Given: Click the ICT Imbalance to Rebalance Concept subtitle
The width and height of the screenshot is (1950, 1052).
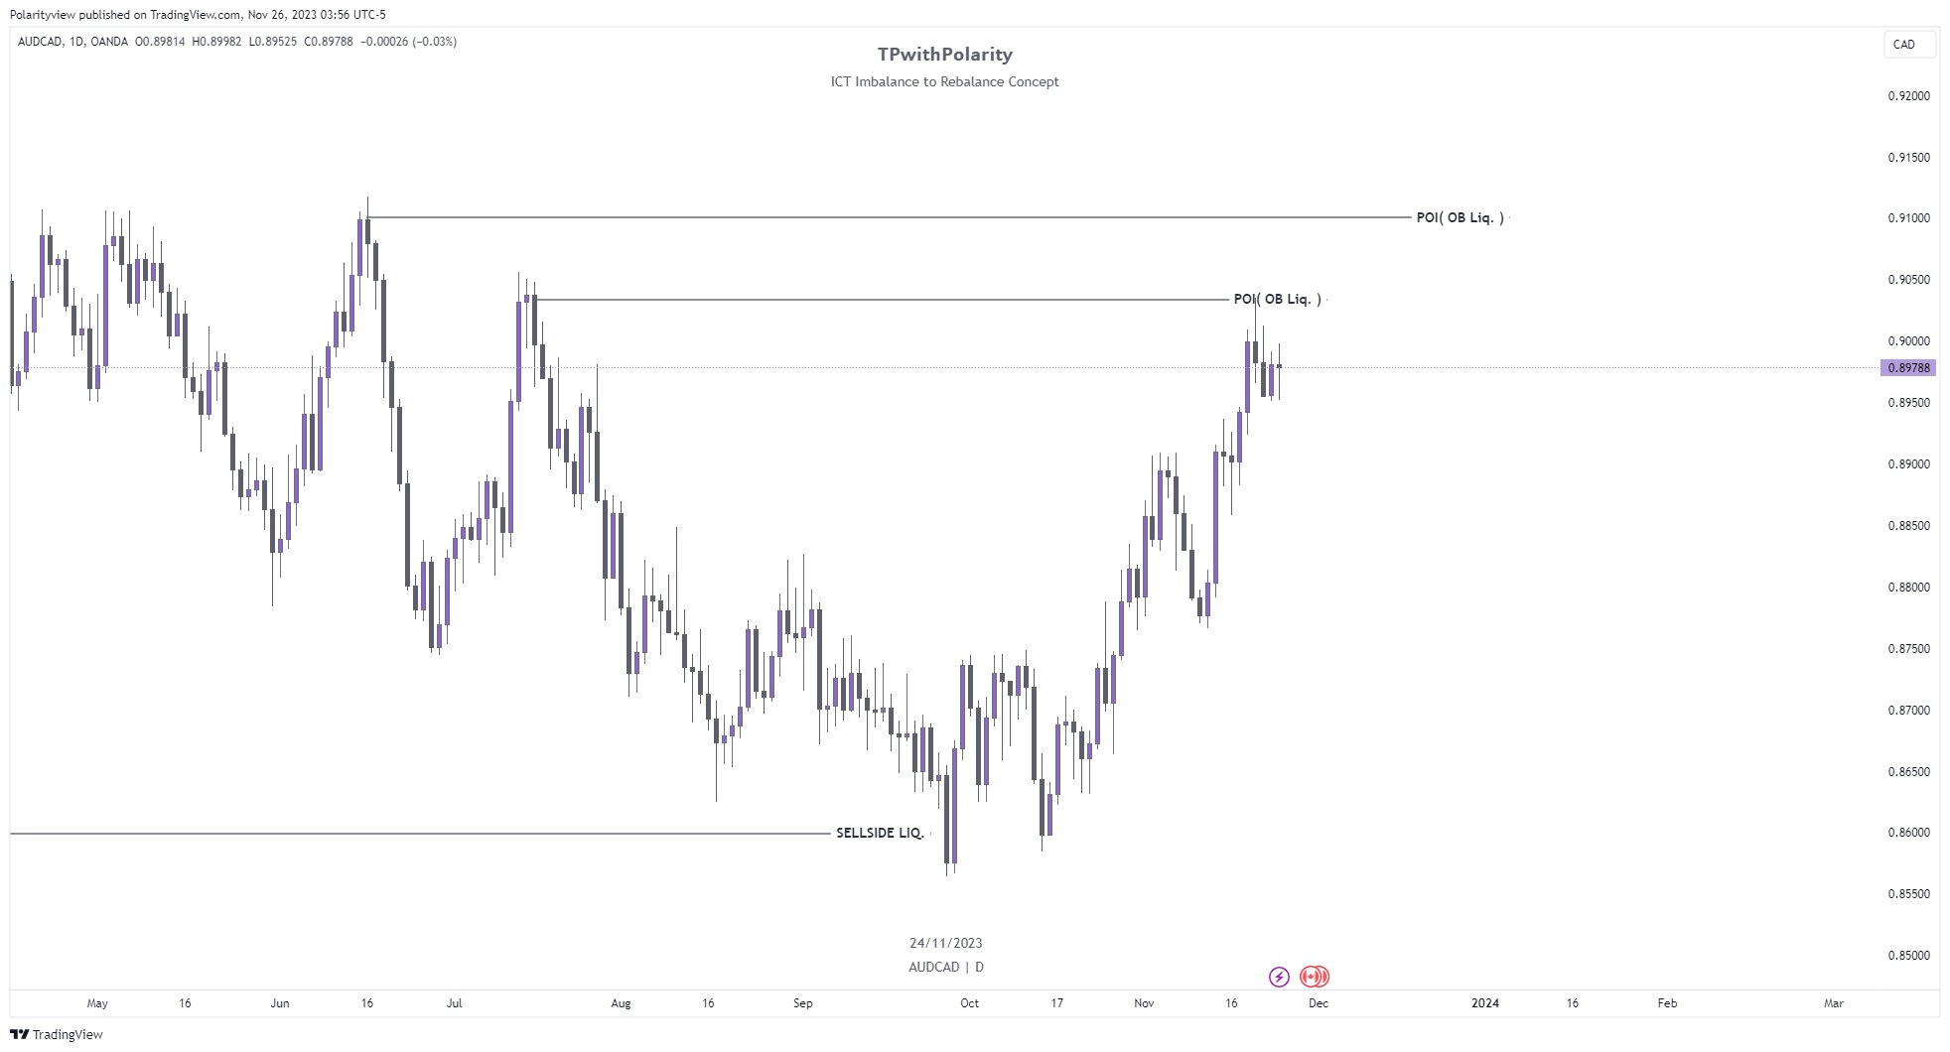Looking at the screenshot, I should point(944,81).
